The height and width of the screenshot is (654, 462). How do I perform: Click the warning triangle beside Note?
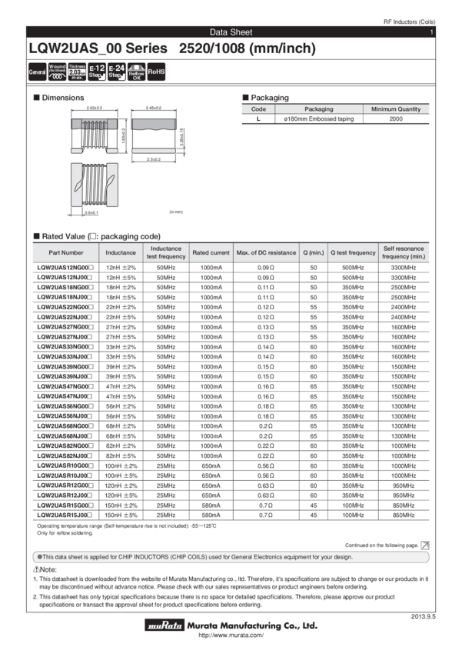36,569
